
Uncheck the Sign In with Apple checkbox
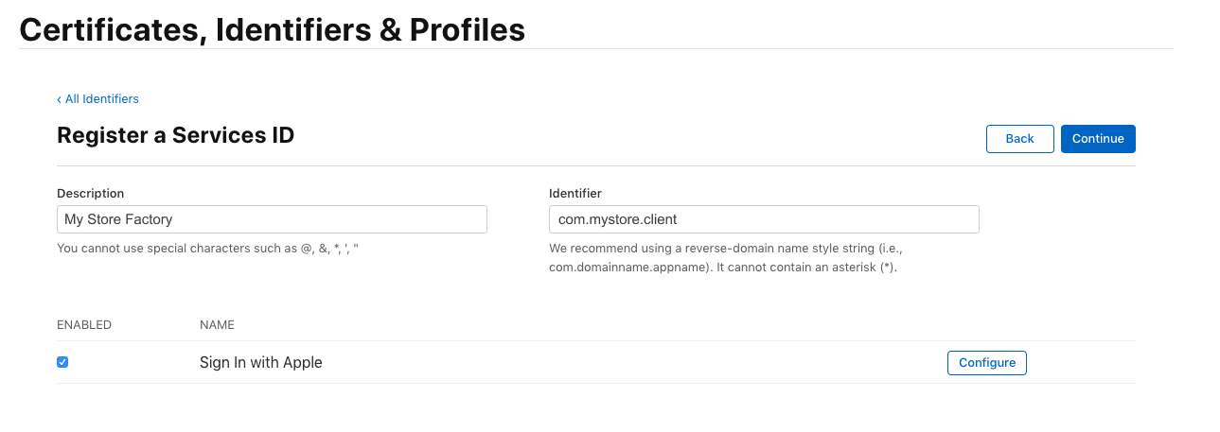pyautogui.click(x=62, y=362)
